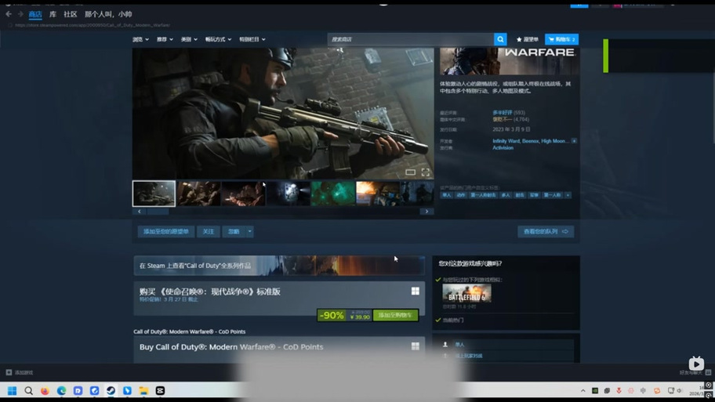Image resolution: width=715 pixels, height=402 pixels.
Task: Click the -90% discount price block
Action: (332, 315)
